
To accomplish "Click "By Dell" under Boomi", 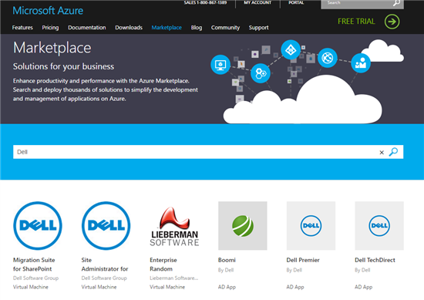I will pyautogui.click(x=226, y=270).
